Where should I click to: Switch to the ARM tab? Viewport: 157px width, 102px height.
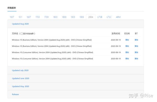[x=118, y=17]
